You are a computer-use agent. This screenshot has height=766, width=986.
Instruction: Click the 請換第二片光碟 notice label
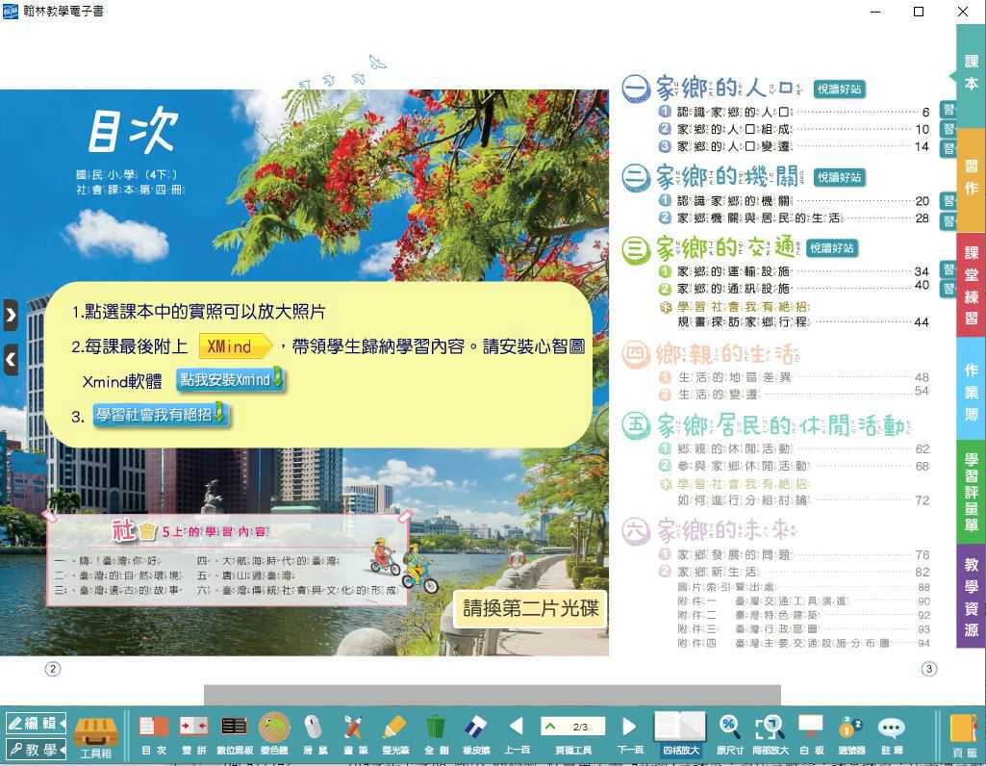click(x=531, y=608)
